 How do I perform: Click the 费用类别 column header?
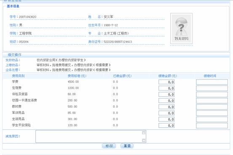[x=18, y=76]
